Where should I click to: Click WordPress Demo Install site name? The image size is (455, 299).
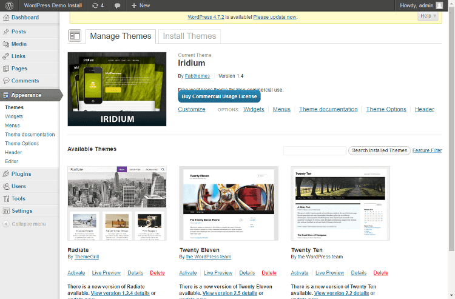53,5
